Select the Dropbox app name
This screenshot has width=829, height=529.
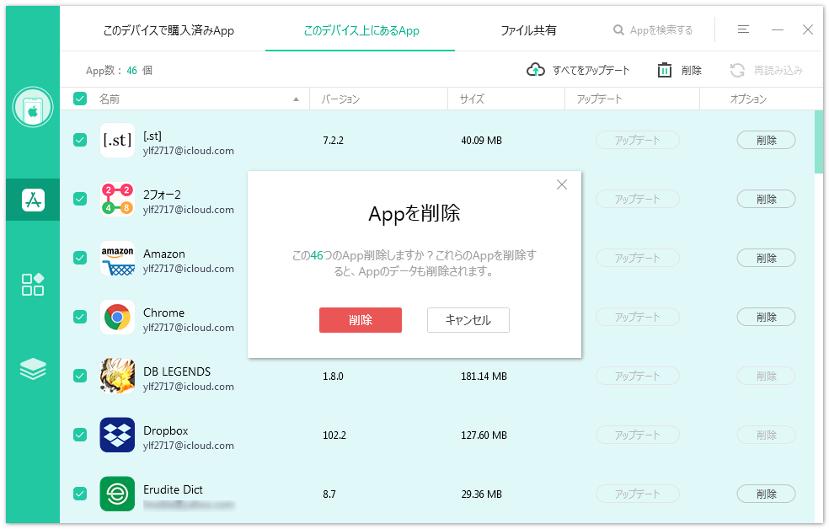[x=165, y=430]
